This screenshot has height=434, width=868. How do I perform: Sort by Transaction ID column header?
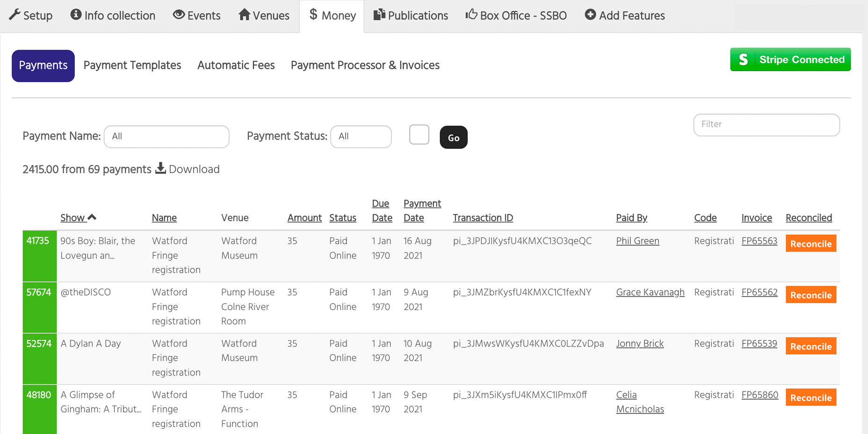[483, 218]
